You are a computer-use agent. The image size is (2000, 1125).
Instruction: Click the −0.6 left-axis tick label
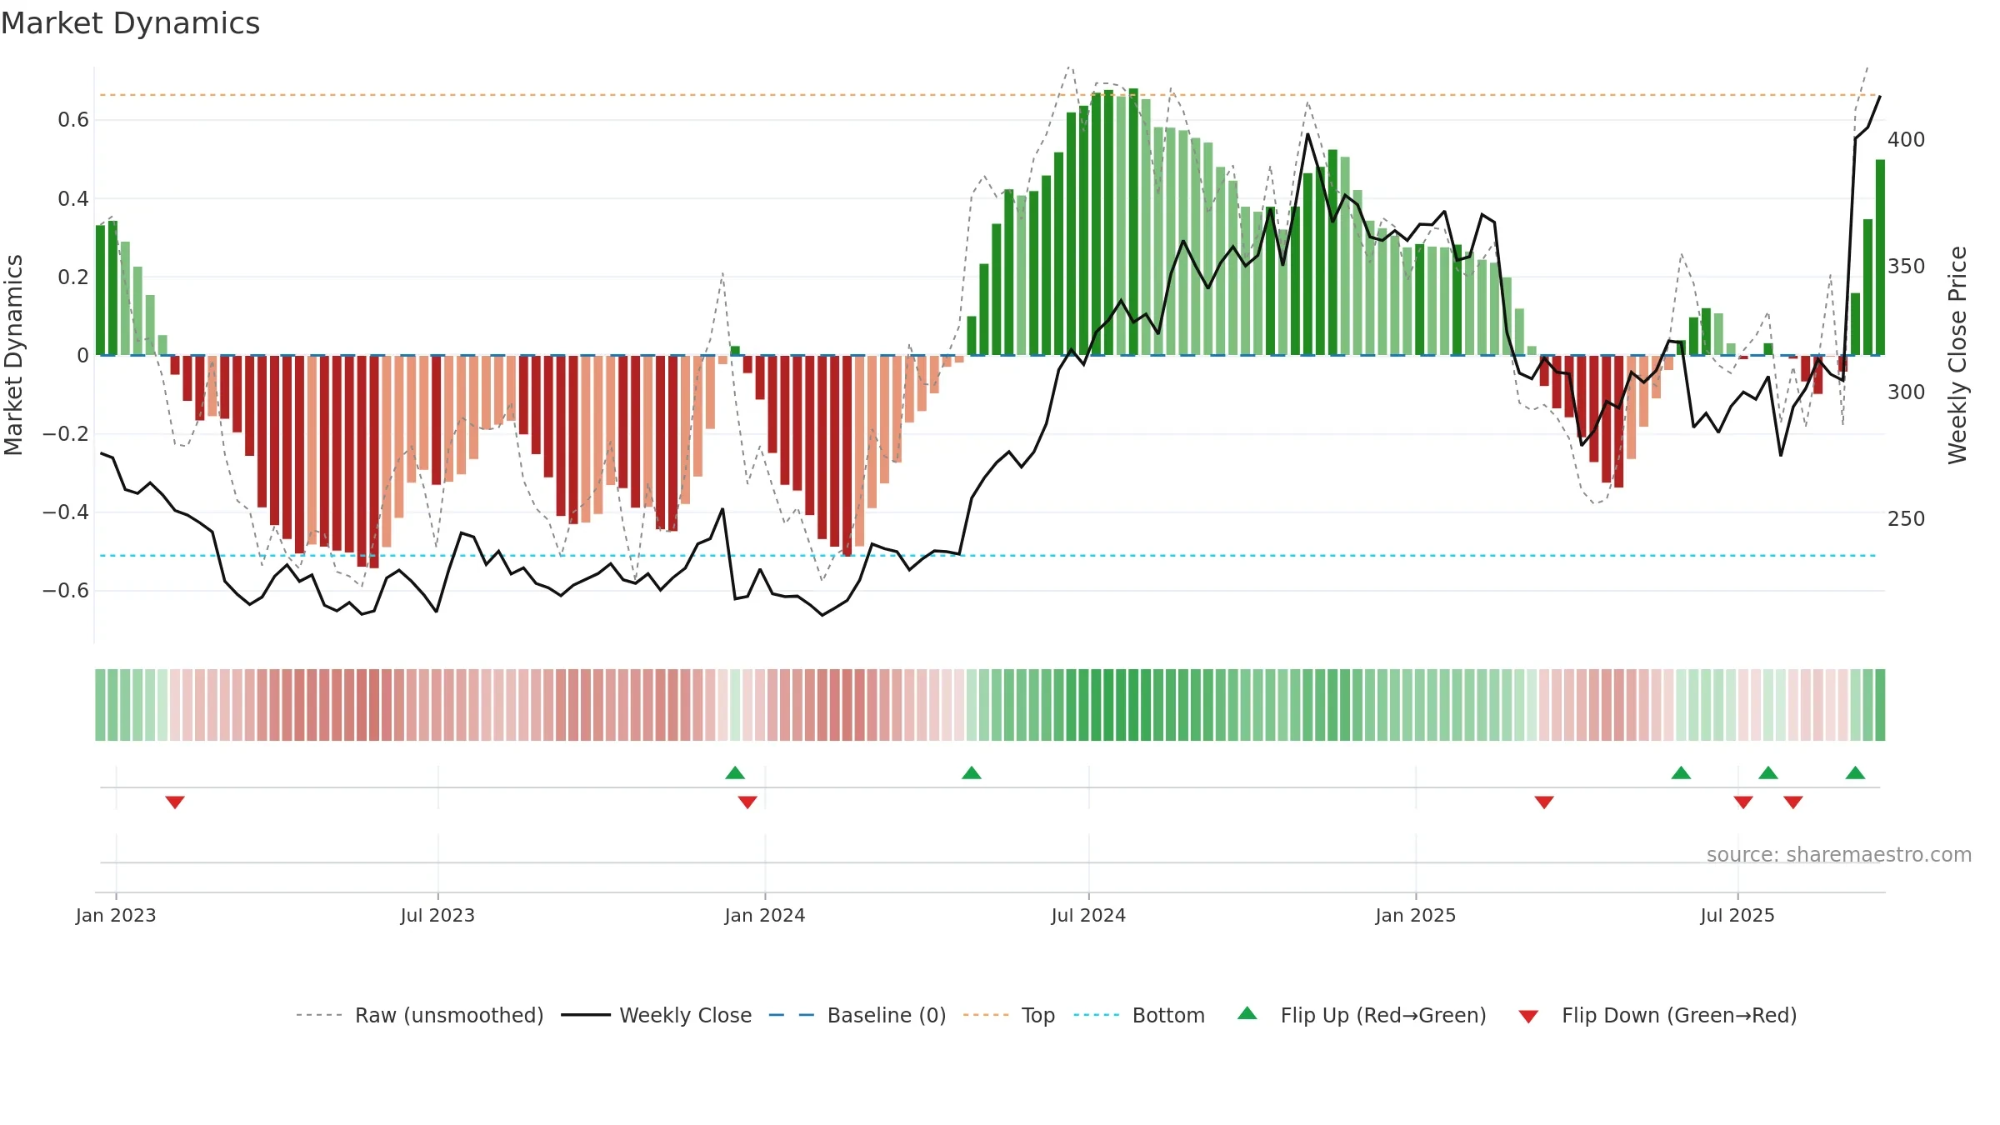pos(66,590)
